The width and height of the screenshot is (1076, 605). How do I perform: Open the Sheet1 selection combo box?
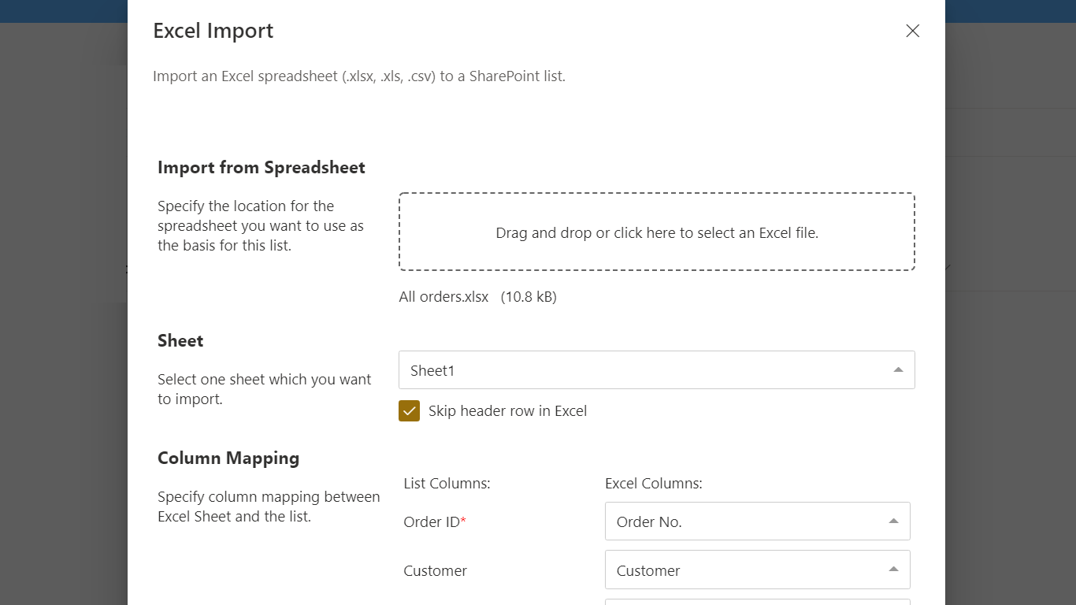coord(646,370)
